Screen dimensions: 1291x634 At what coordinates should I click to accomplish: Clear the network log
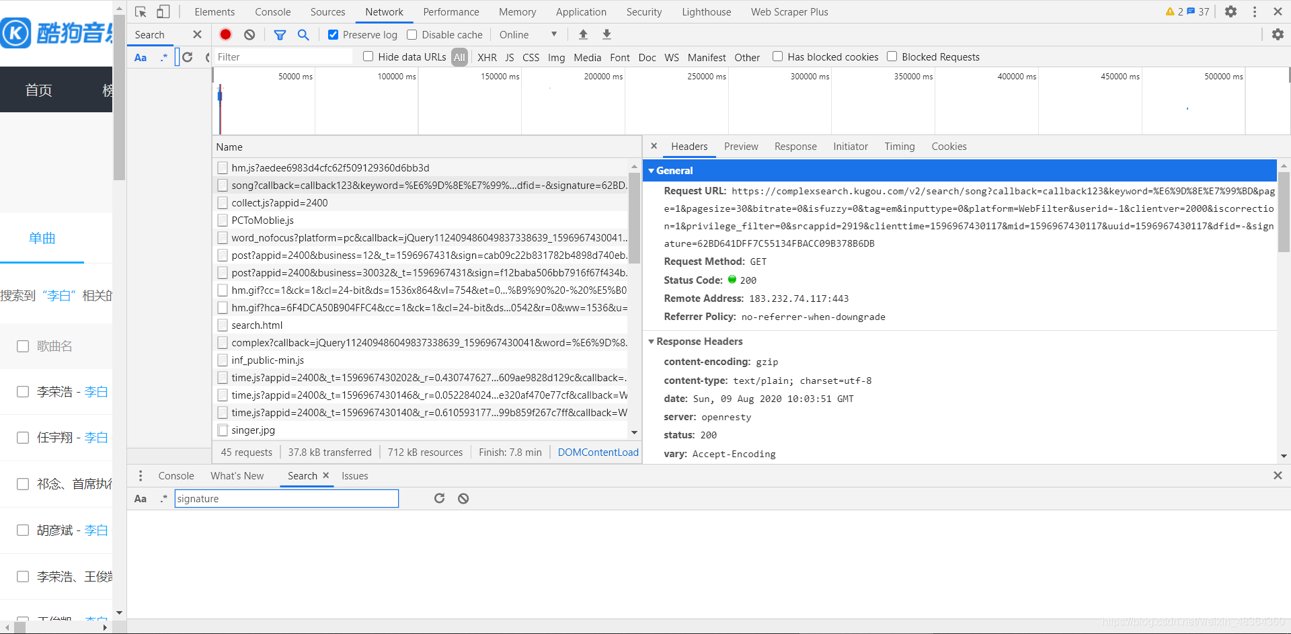click(x=249, y=34)
